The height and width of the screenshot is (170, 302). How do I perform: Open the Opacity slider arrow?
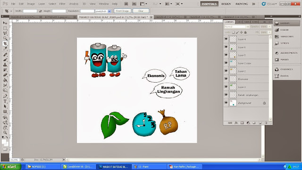pos(269,26)
